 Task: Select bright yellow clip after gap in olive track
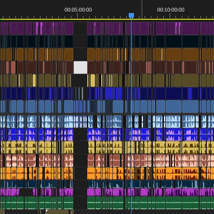[92, 80]
